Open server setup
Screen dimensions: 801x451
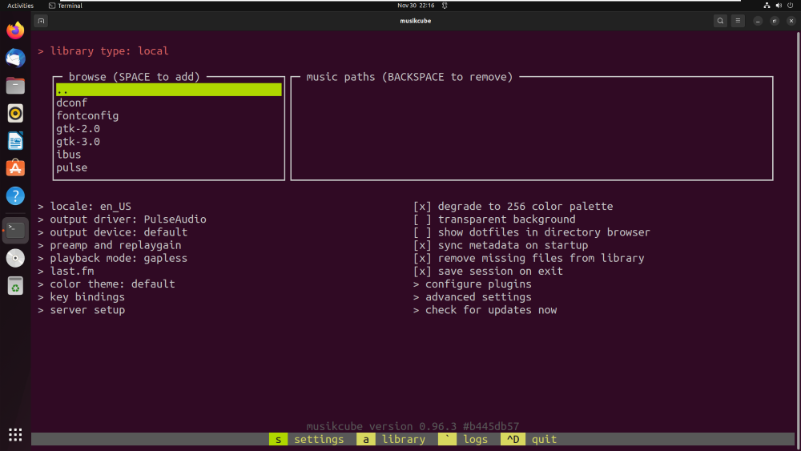tap(81, 310)
